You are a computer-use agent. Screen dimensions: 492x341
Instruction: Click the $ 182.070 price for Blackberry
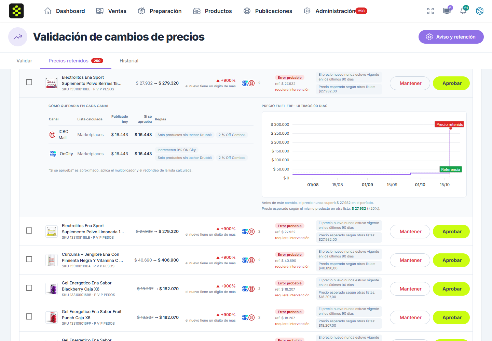pyautogui.click(x=168, y=289)
